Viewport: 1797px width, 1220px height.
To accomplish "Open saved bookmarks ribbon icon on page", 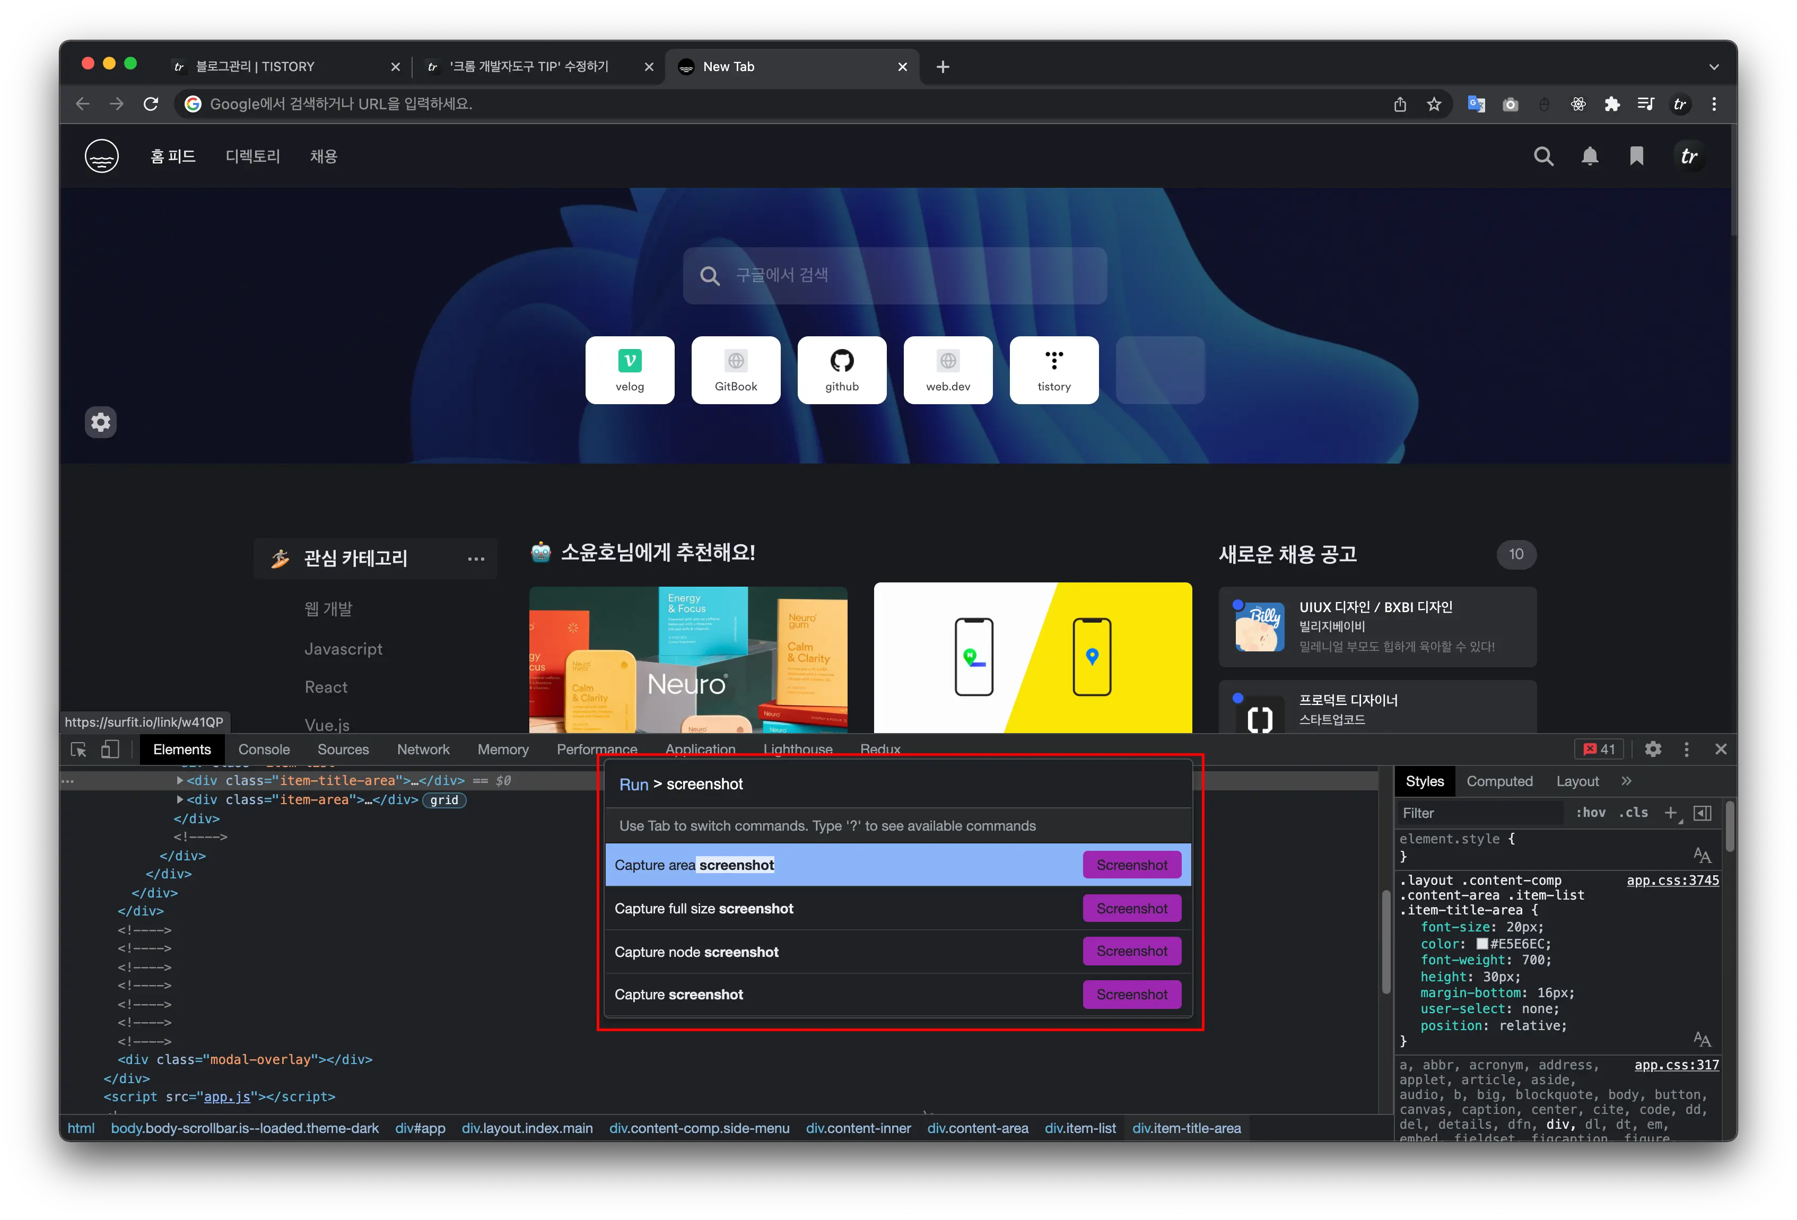I will click(x=1636, y=157).
